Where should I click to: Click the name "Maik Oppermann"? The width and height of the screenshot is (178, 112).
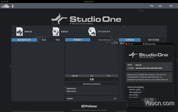(135, 92)
